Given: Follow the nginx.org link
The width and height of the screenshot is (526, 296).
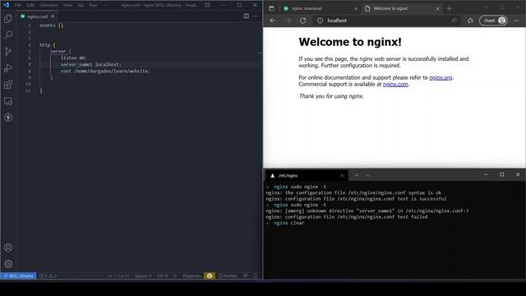Looking at the screenshot, I should [x=441, y=77].
